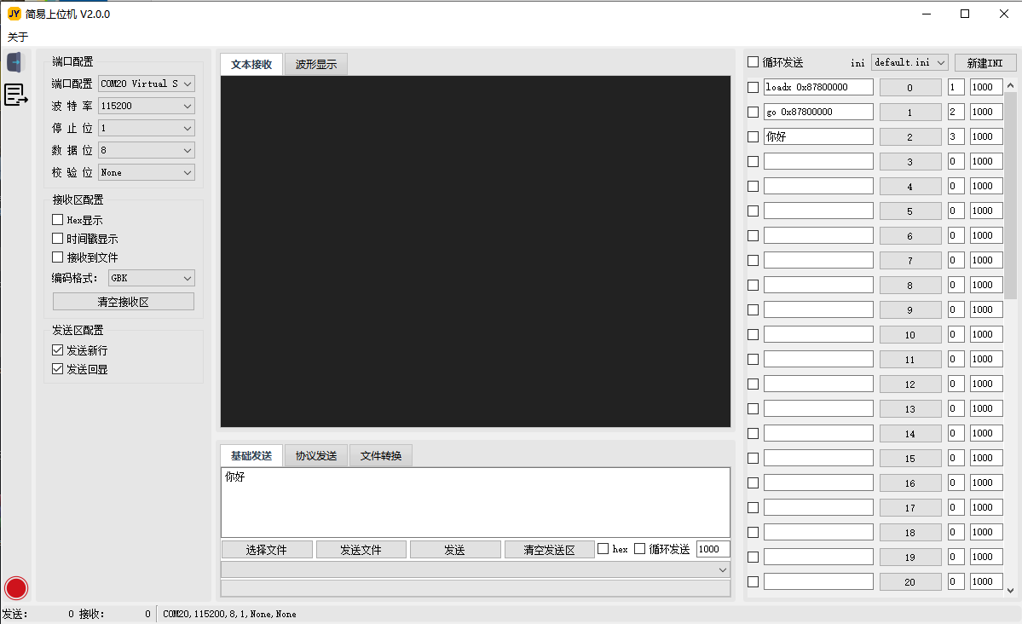Switch to the 波形显示 tab

315,63
